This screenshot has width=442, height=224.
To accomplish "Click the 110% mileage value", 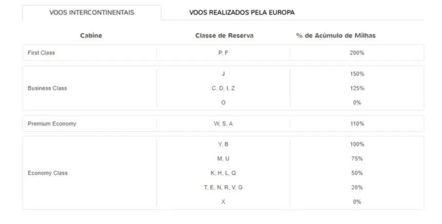I will [x=357, y=124].
